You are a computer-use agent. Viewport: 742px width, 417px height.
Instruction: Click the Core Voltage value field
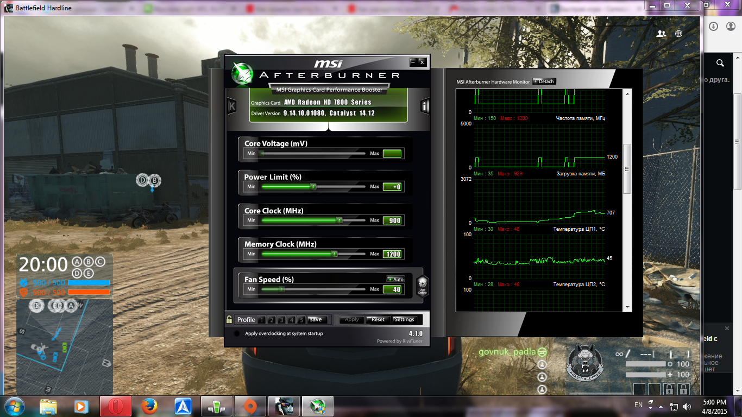pyautogui.click(x=392, y=154)
